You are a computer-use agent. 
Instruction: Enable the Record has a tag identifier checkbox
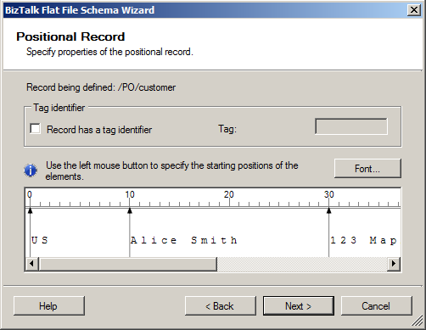35,129
